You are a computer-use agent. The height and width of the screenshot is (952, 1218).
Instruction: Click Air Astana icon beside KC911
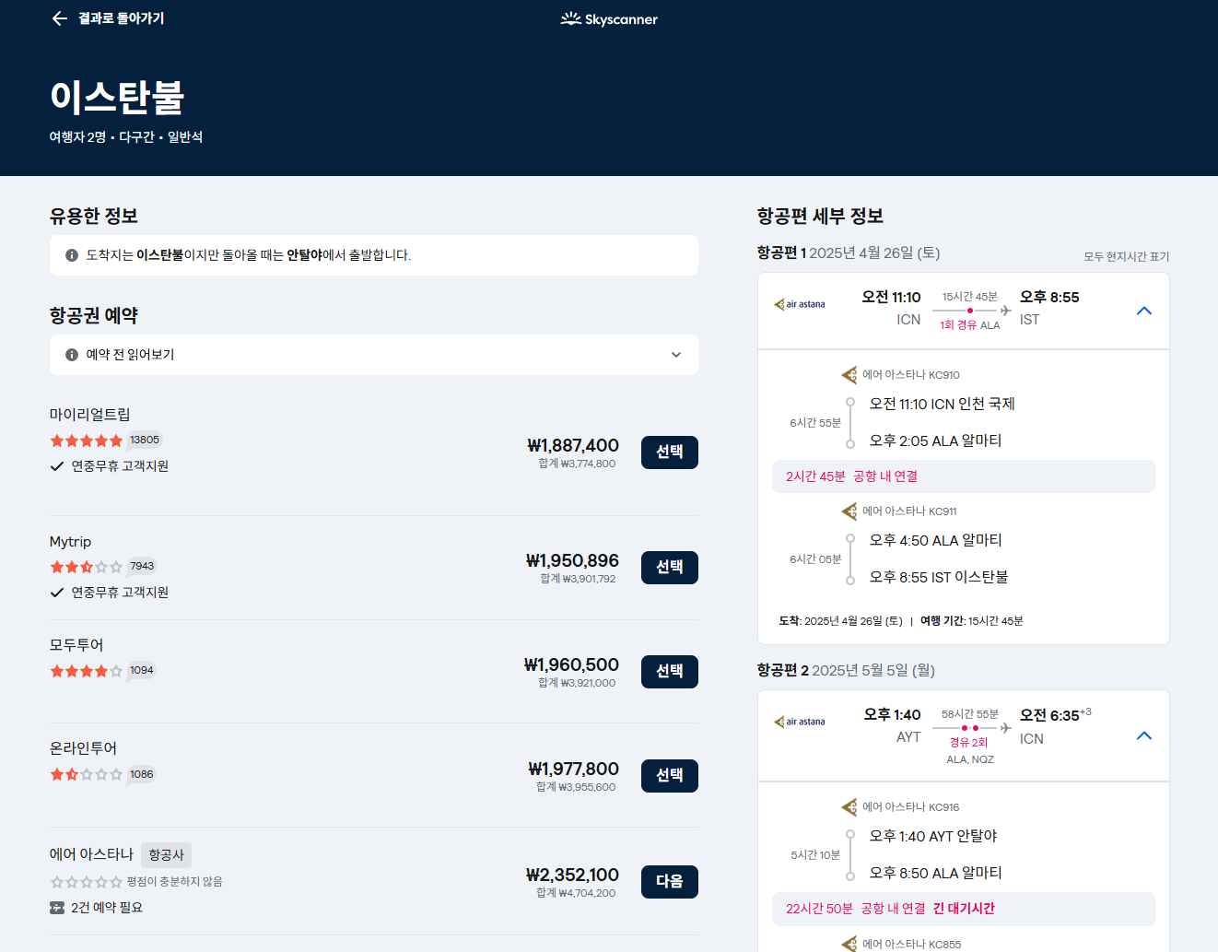tap(849, 511)
